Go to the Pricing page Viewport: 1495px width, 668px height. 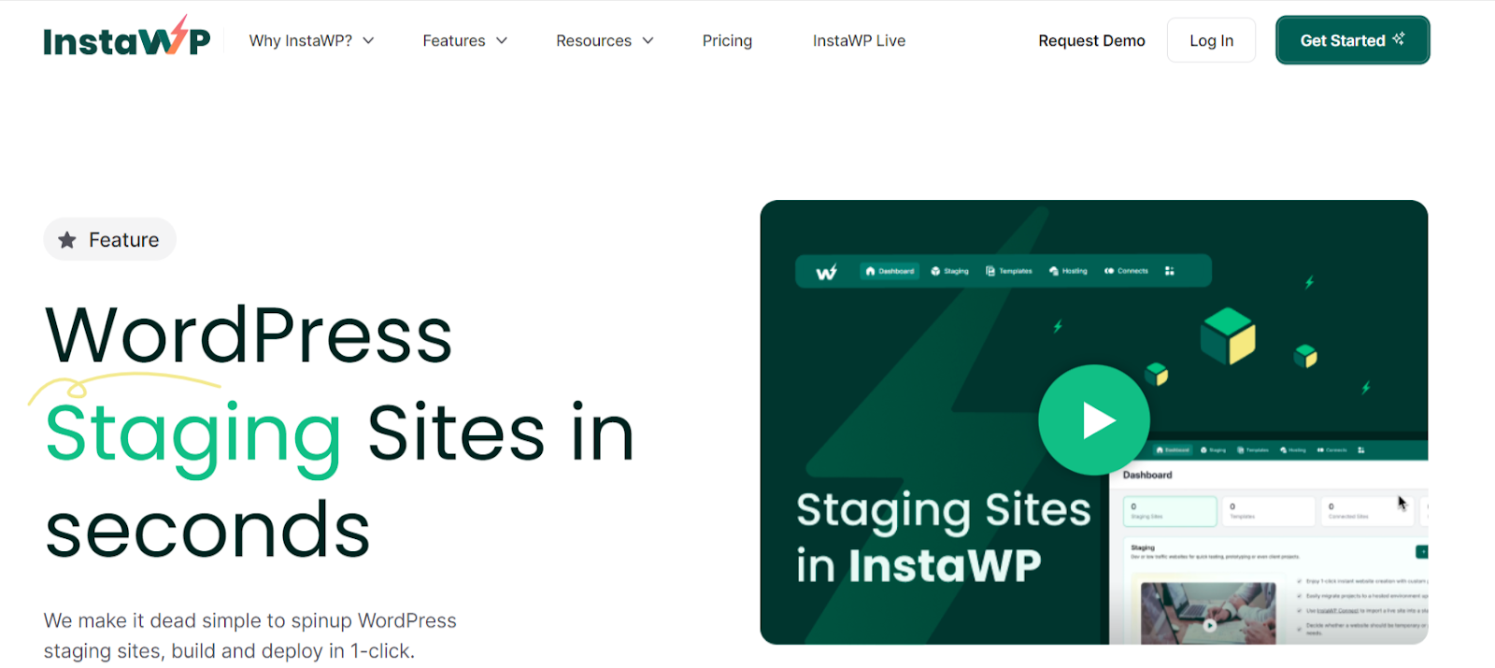point(727,41)
